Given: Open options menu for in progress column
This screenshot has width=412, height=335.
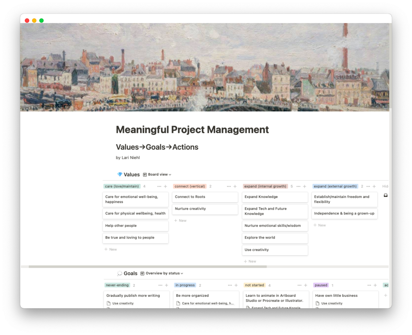Looking at the screenshot, I should tap(230, 285).
